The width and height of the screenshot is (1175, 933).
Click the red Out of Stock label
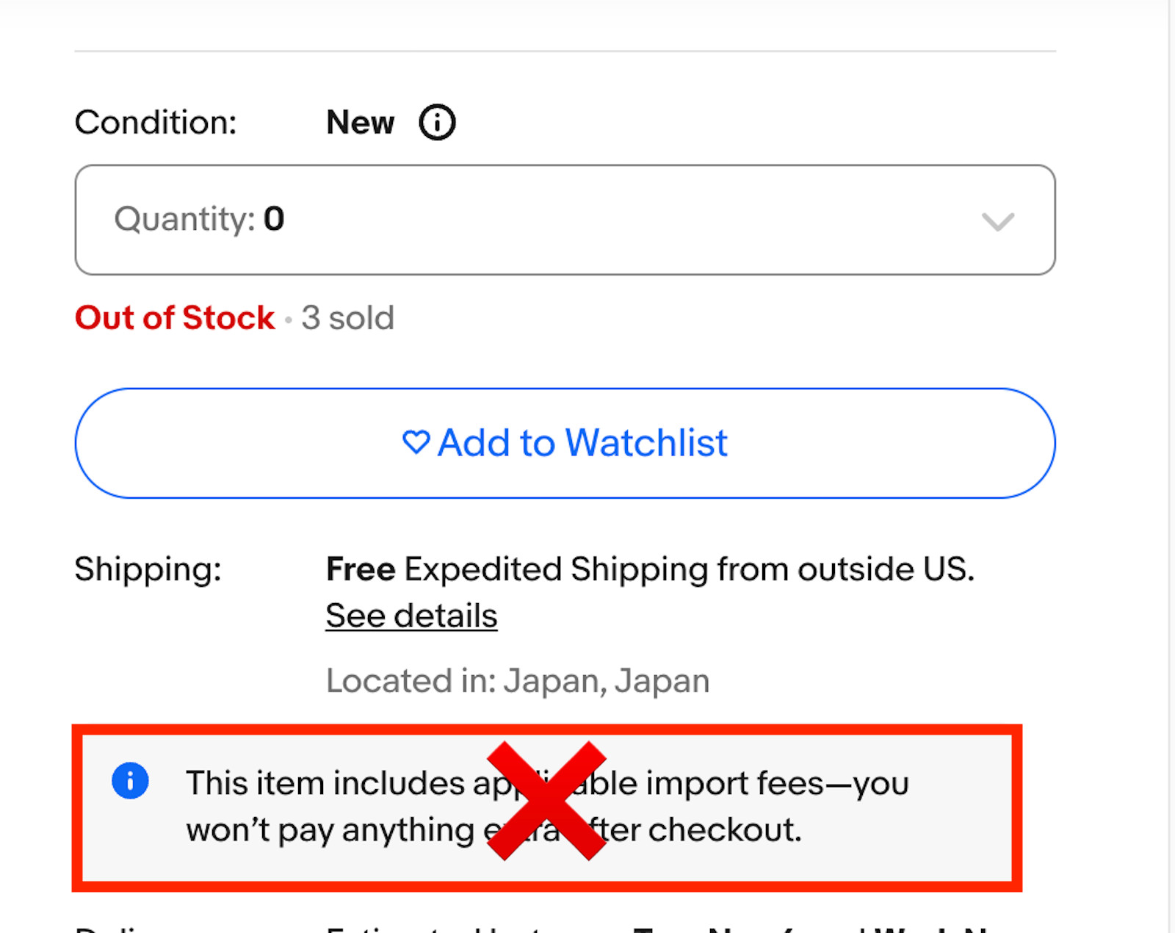[x=175, y=318]
